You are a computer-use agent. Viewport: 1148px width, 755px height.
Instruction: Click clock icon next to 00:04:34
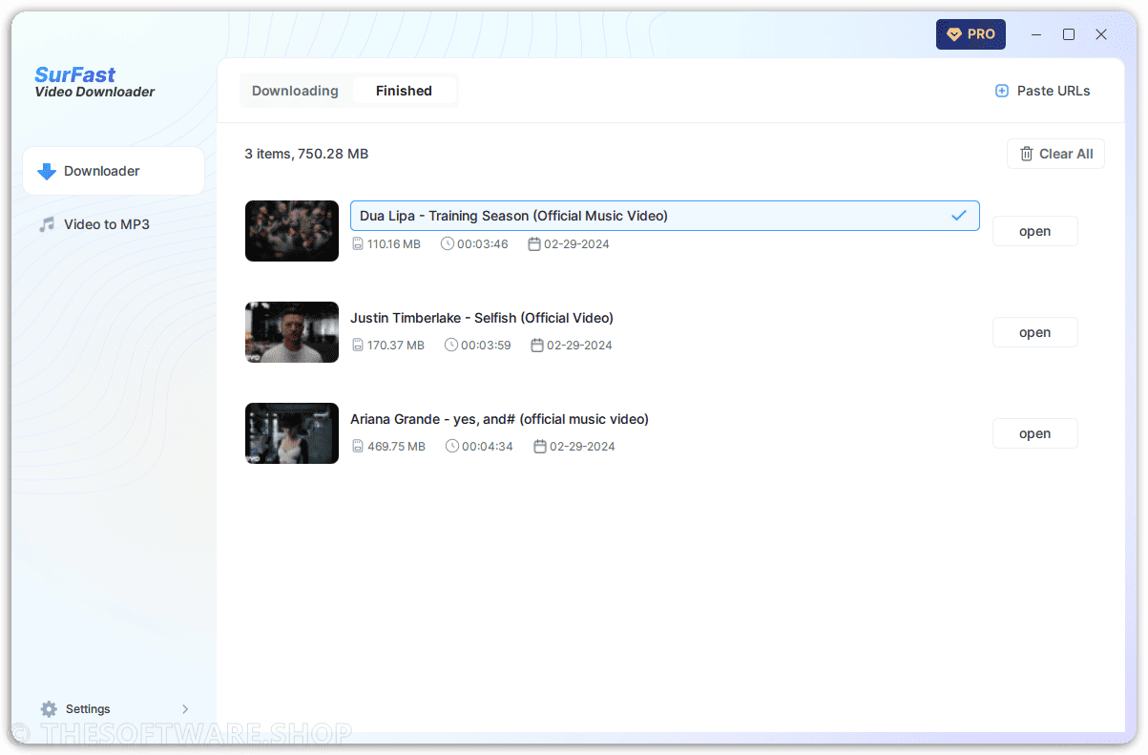click(452, 446)
